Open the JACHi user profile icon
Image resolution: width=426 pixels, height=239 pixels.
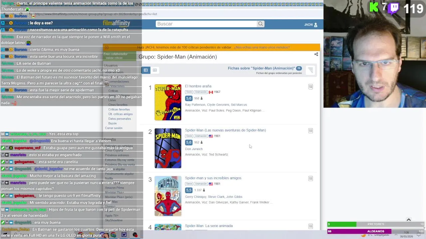tap(316, 25)
